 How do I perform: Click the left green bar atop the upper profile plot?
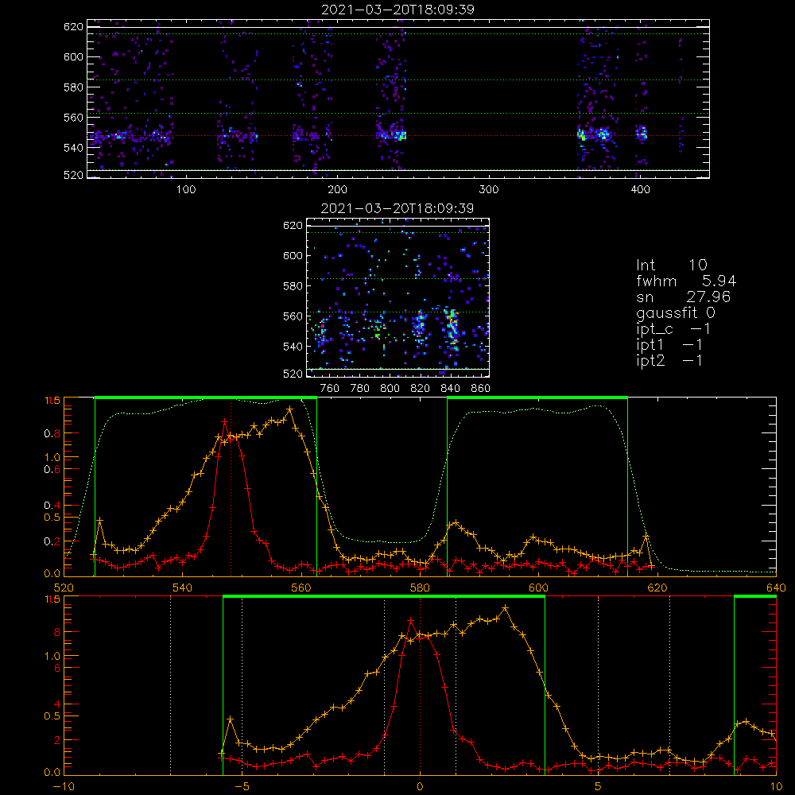(206, 397)
